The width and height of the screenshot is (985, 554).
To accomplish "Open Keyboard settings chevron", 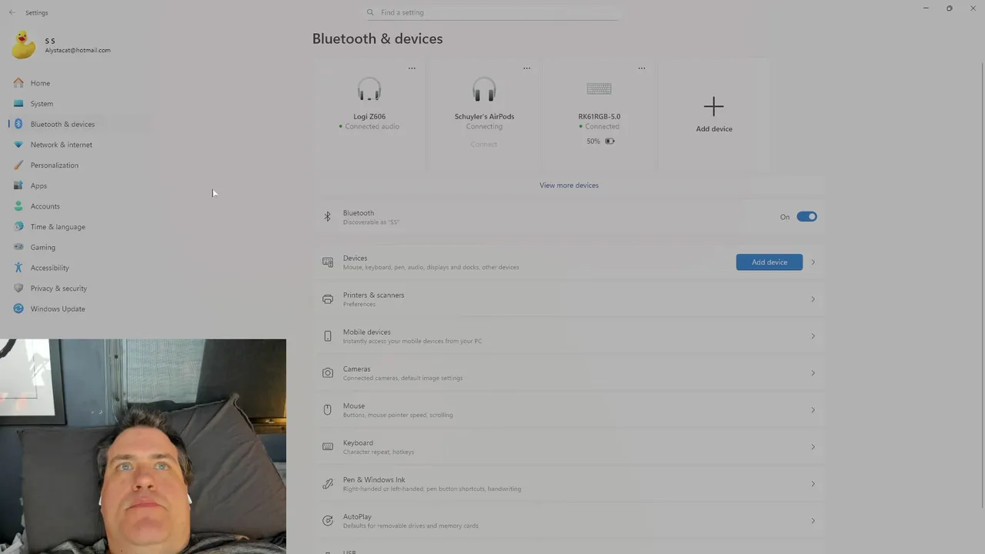I will (813, 447).
